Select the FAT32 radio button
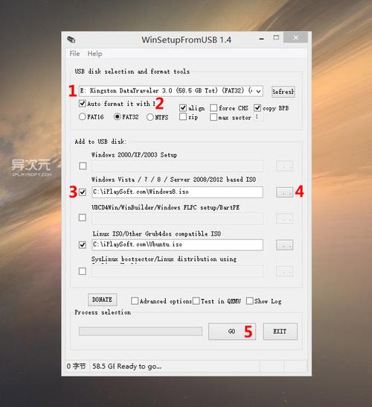The image size is (372, 407). (x=117, y=117)
